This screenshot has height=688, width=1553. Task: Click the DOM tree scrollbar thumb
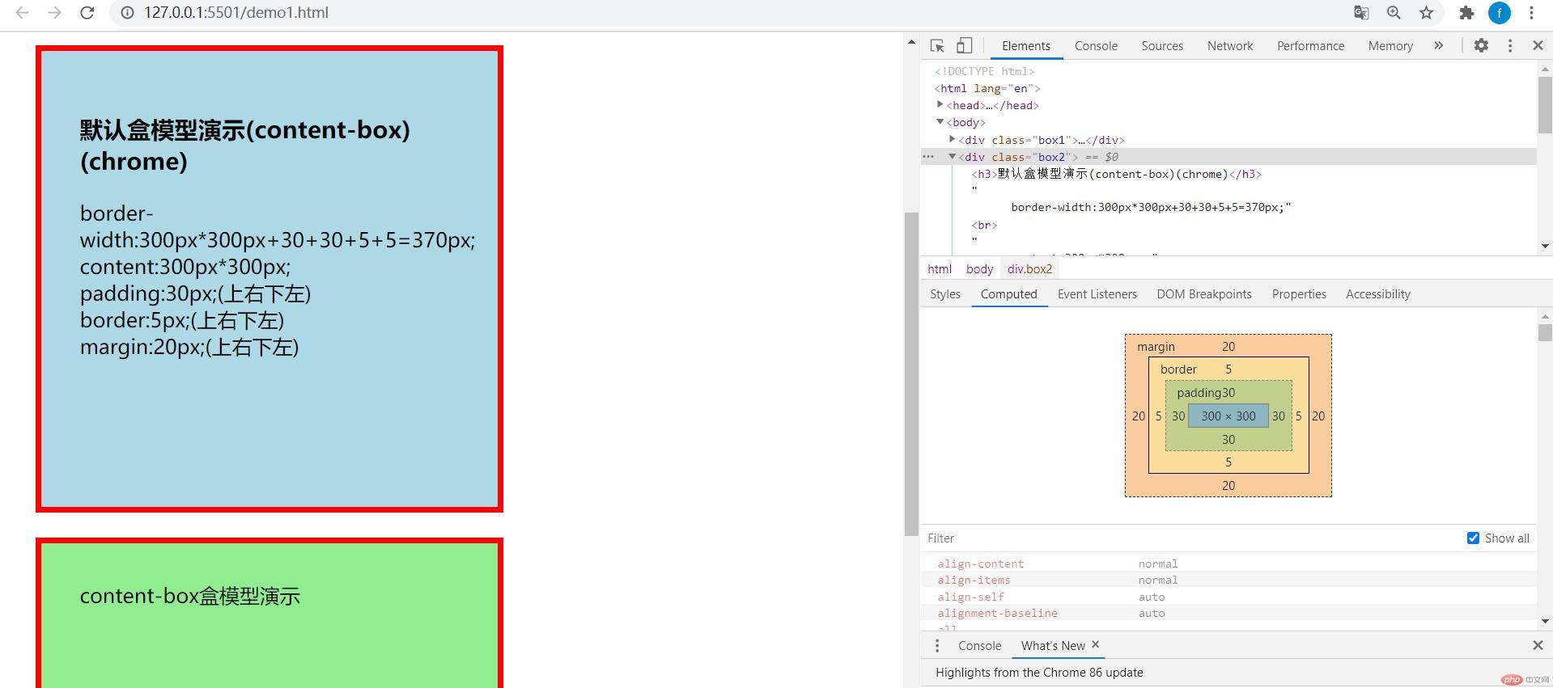(1544, 105)
